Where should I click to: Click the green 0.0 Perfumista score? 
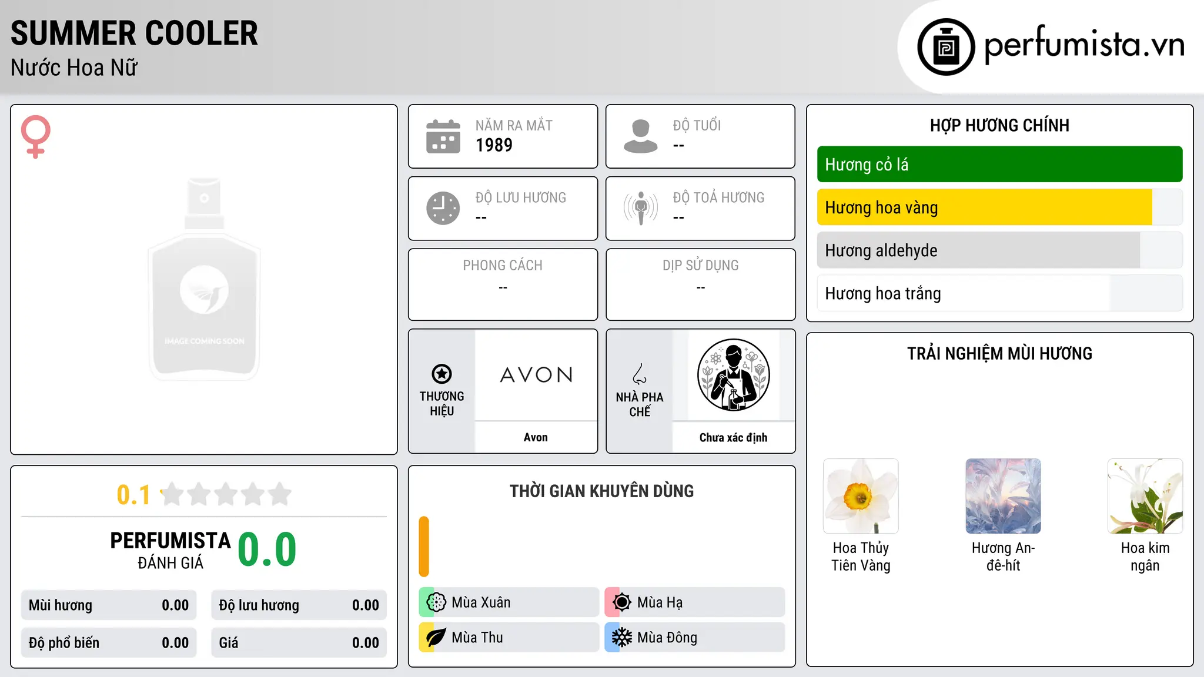click(x=267, y=549)
